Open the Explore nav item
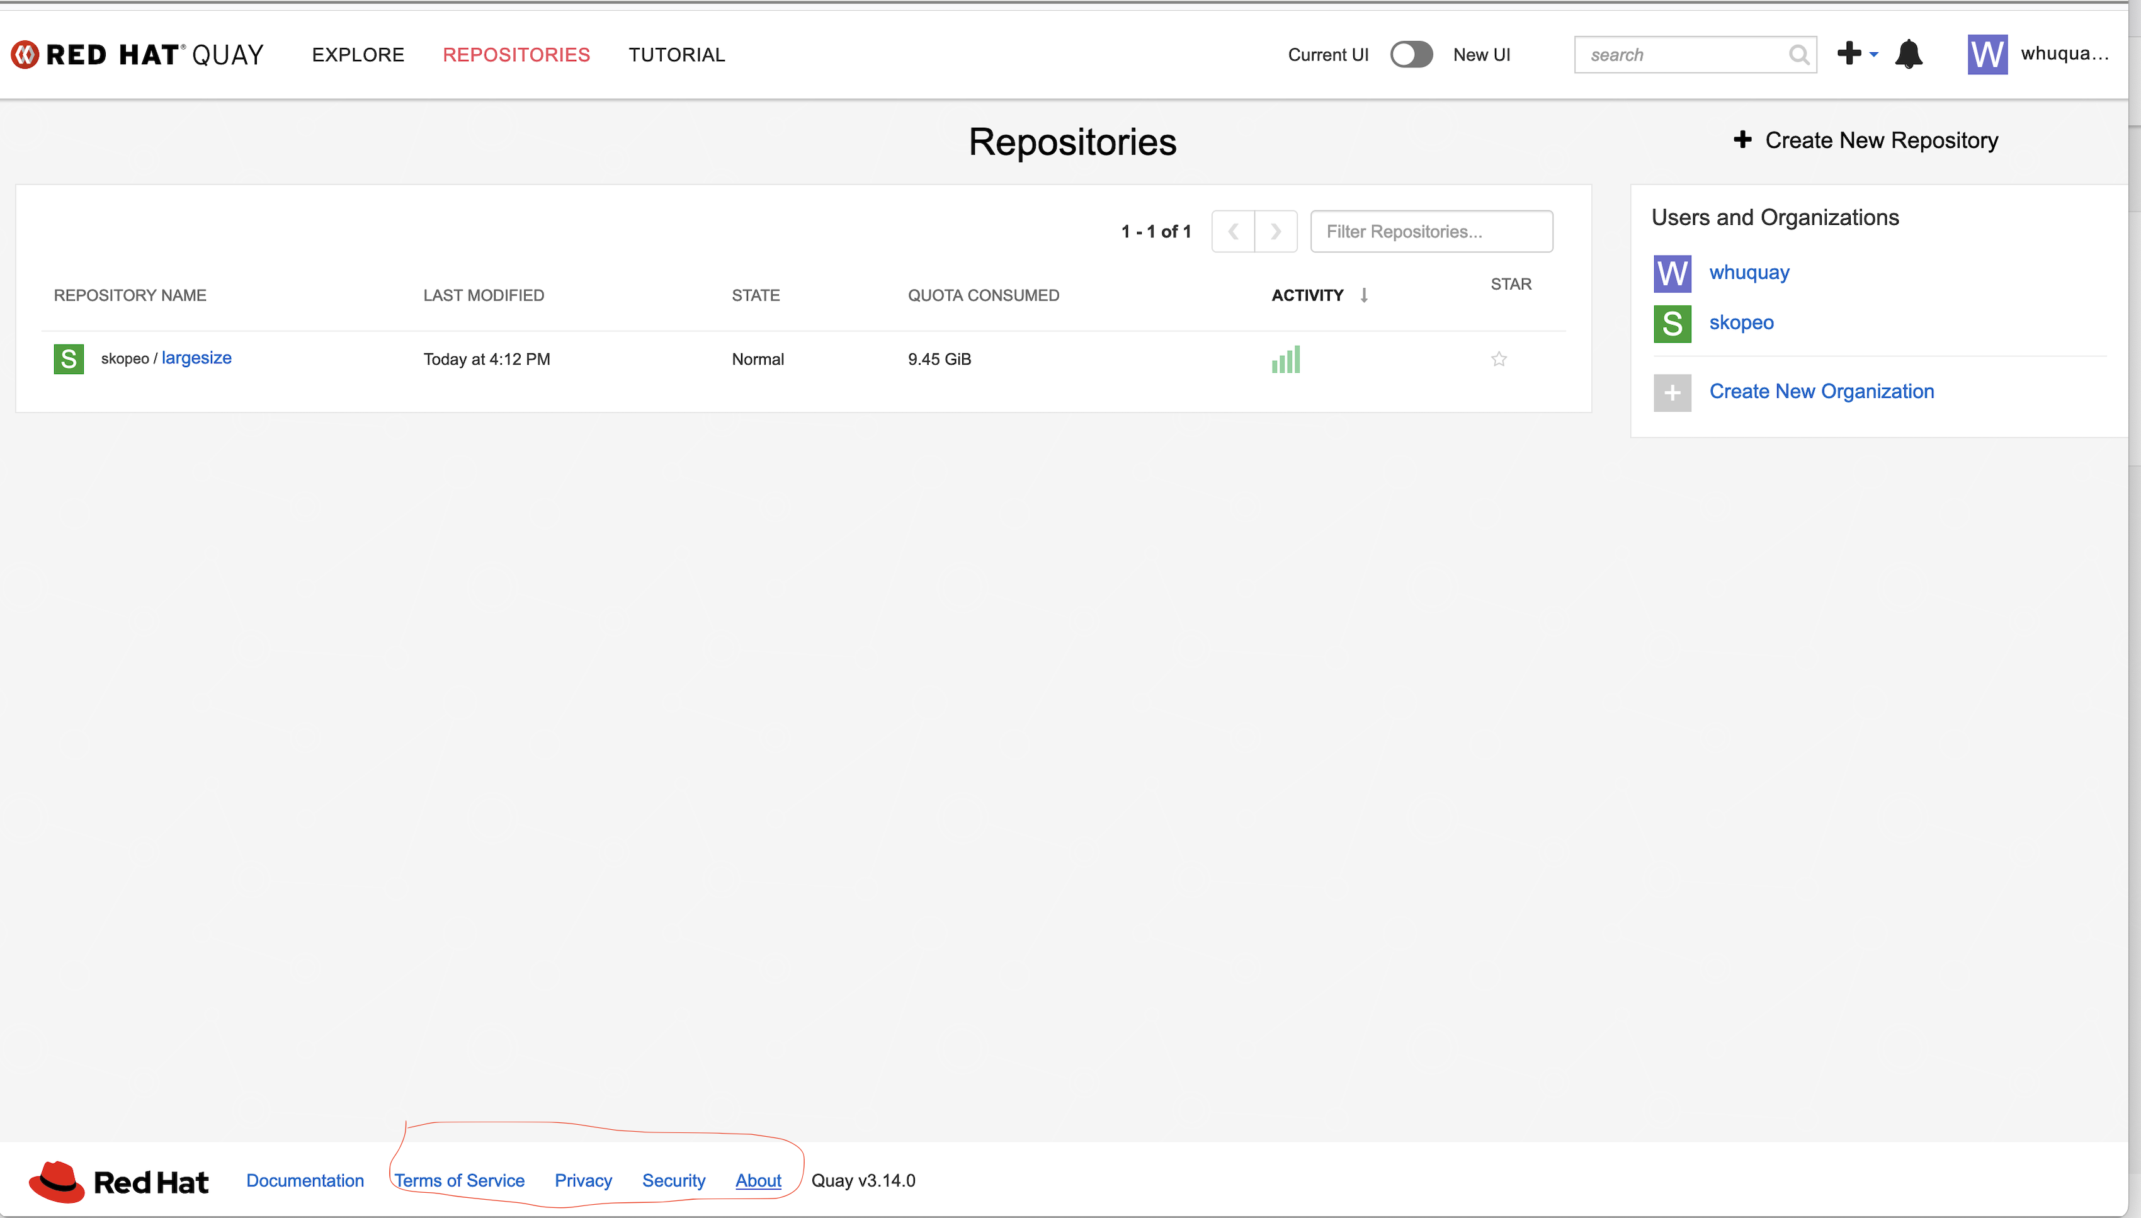2141x1218 pixels. point(358,54)
